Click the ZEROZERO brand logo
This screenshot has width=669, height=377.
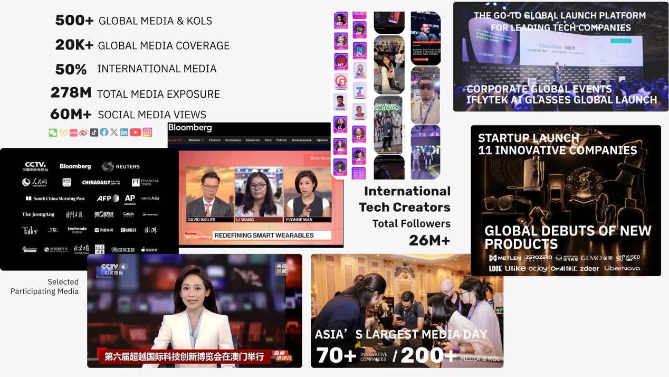pyautogui.click(x=539, y=258)
